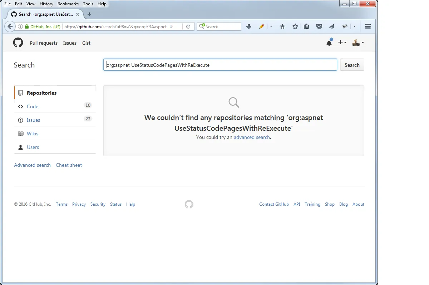This screenshot has height=285, width=429.
Task: Open Gist in GitHub header
Action: pos(86,43)
